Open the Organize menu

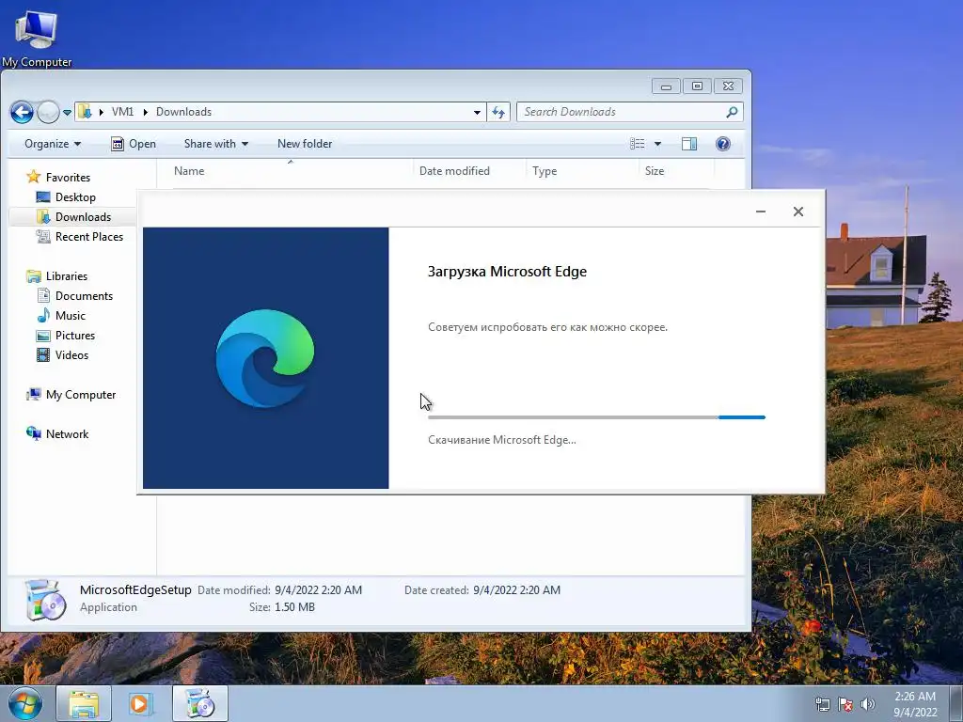(x=53, y=144)
